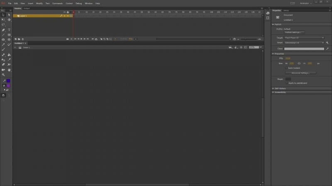Open the Commands menu
Viewport: 332px width, 186px height.
tap(57, 3)
